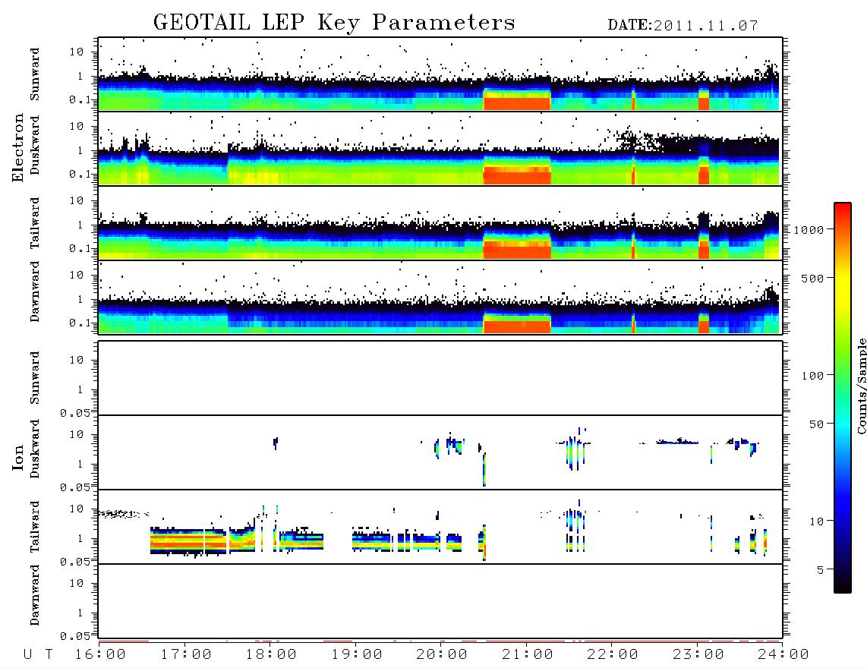Click inside the Electron Sunward spectrogram panel
This screenshot has width=867, height=668.
pyautogui.click(x=440, y=74)
